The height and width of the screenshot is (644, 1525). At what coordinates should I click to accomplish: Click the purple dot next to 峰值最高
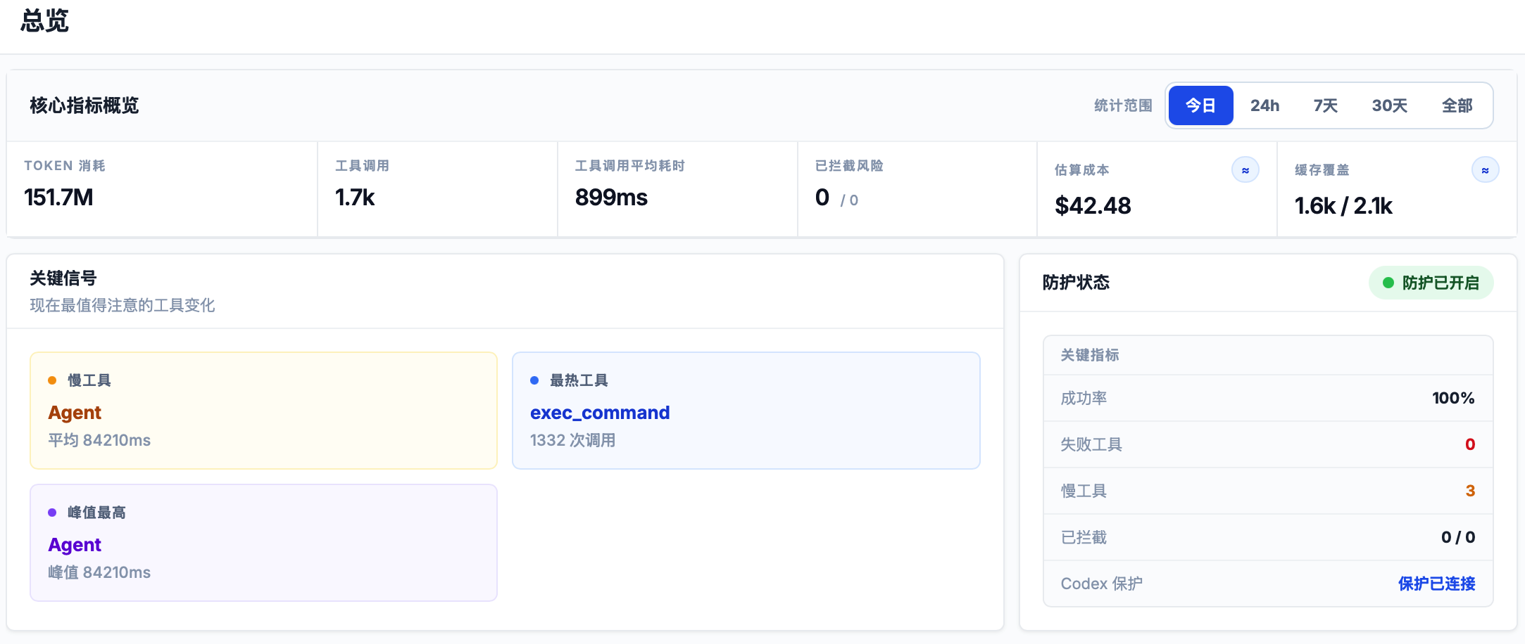point(52,513)
